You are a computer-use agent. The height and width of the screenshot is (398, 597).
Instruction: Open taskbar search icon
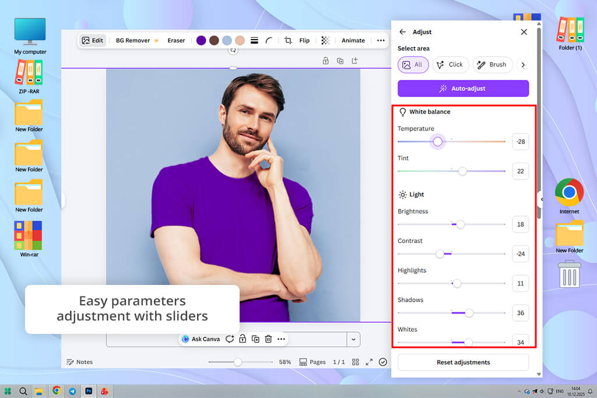pos(23,391)
